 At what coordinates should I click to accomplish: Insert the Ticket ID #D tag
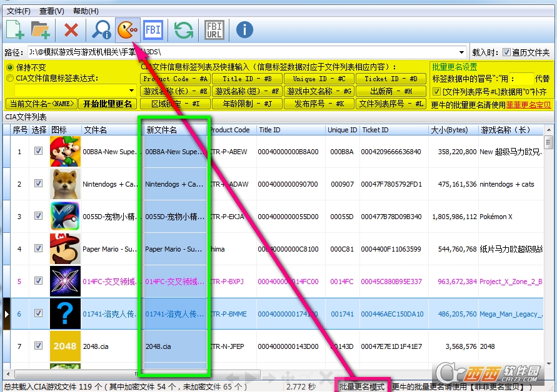[391, 79]
